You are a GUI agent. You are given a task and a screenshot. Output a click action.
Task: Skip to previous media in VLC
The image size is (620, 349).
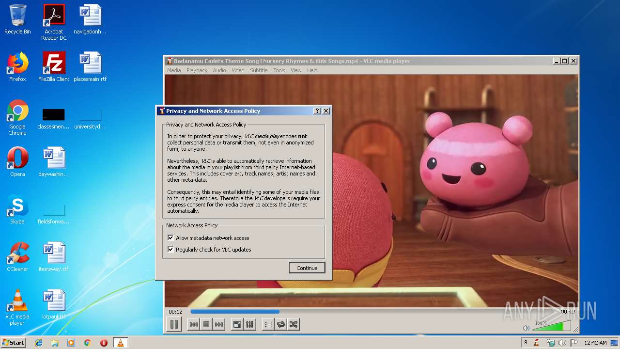click(x=194, y=325)
